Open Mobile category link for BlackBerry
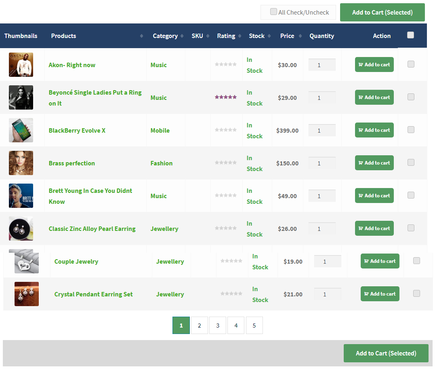 pyautogui.click(x=160, y=131)
